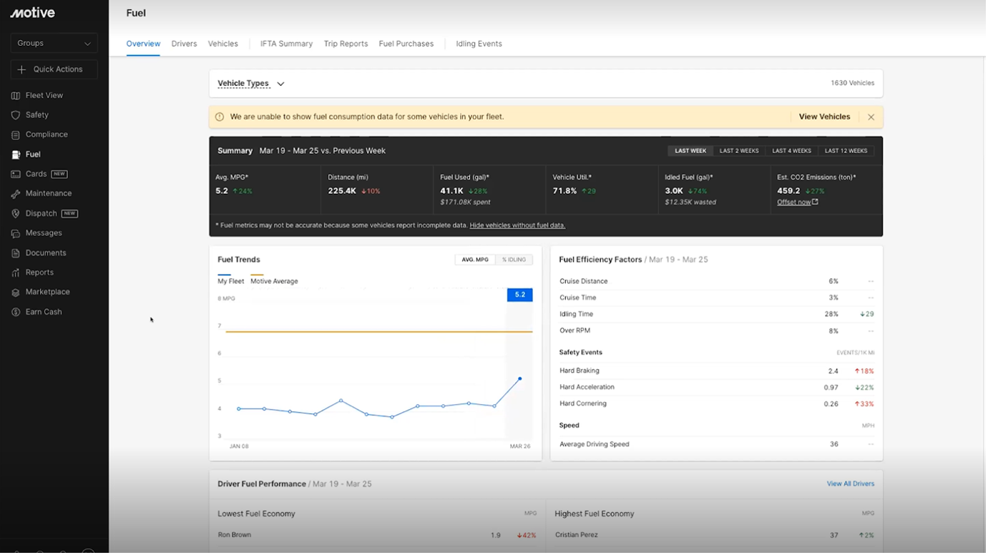Viewport: 988px width, 555px height.
Task: Click the Quick Actions button
Action: tap(54, 69)
